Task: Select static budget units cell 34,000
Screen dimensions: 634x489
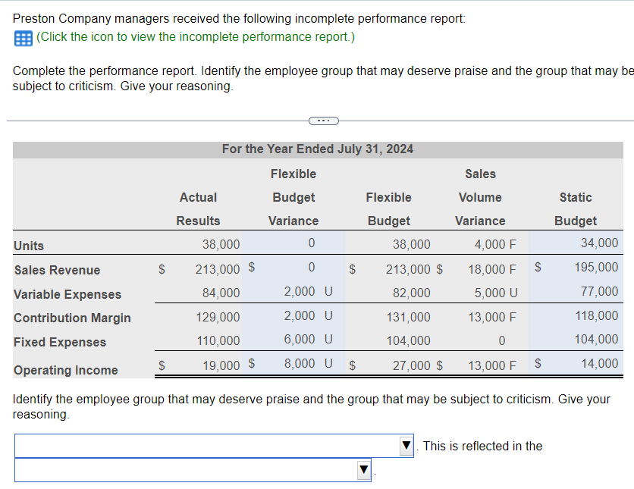Action: pos(576,243)
